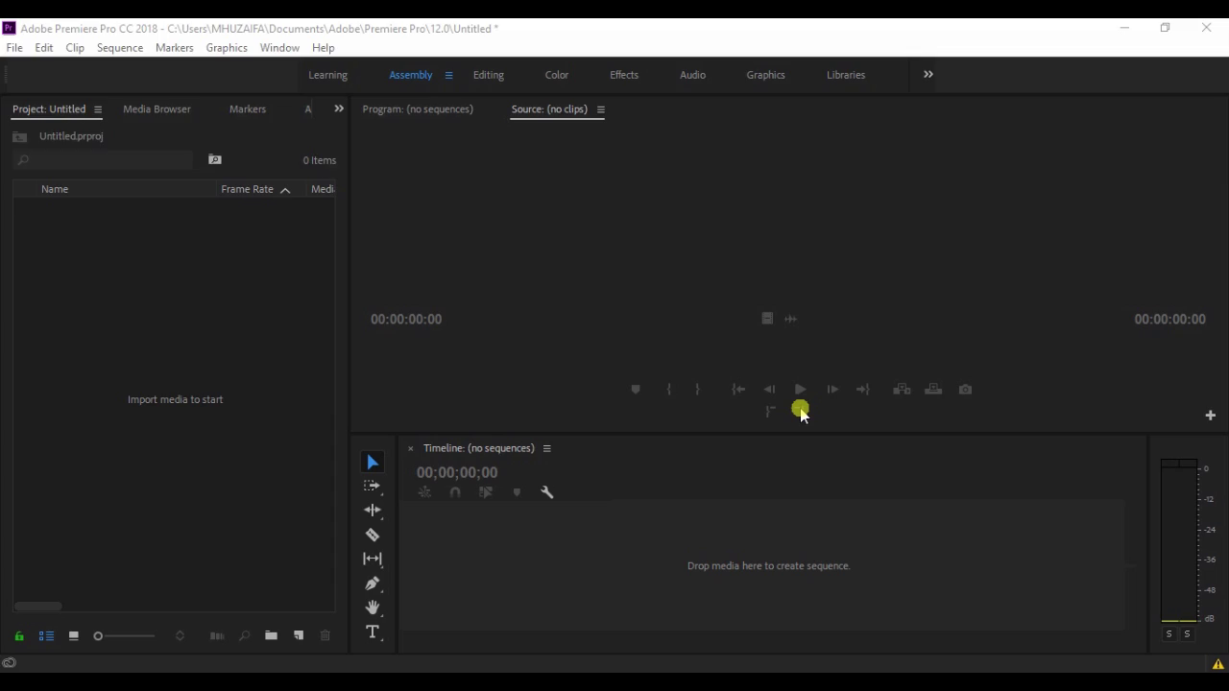Select the Type tool
The height and width of the screenshot is (691, 1229).
click(373, 632)
